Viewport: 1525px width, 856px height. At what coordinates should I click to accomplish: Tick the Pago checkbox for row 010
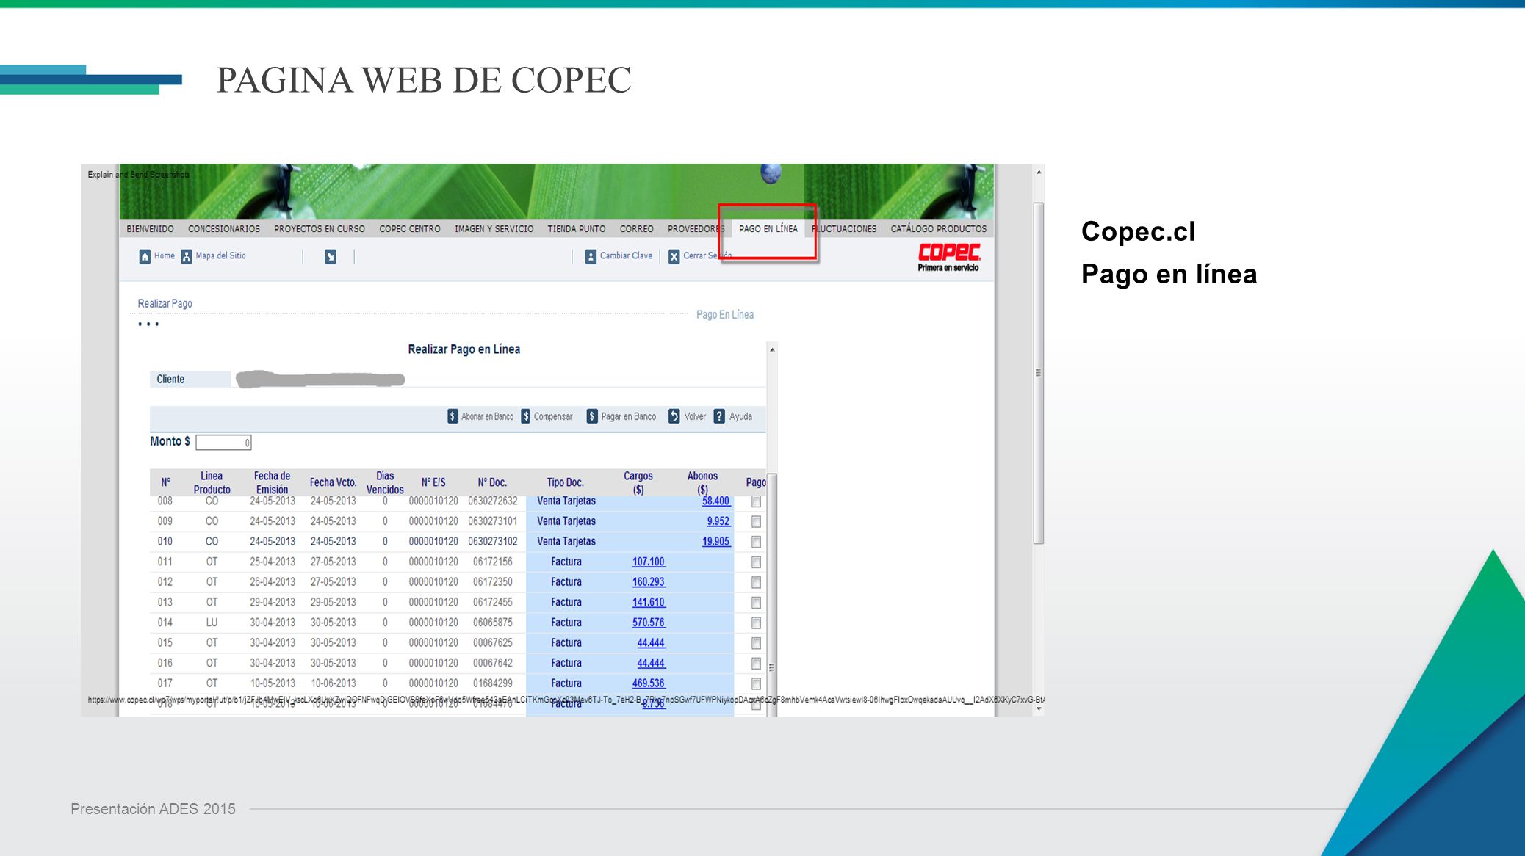point(756,543)
